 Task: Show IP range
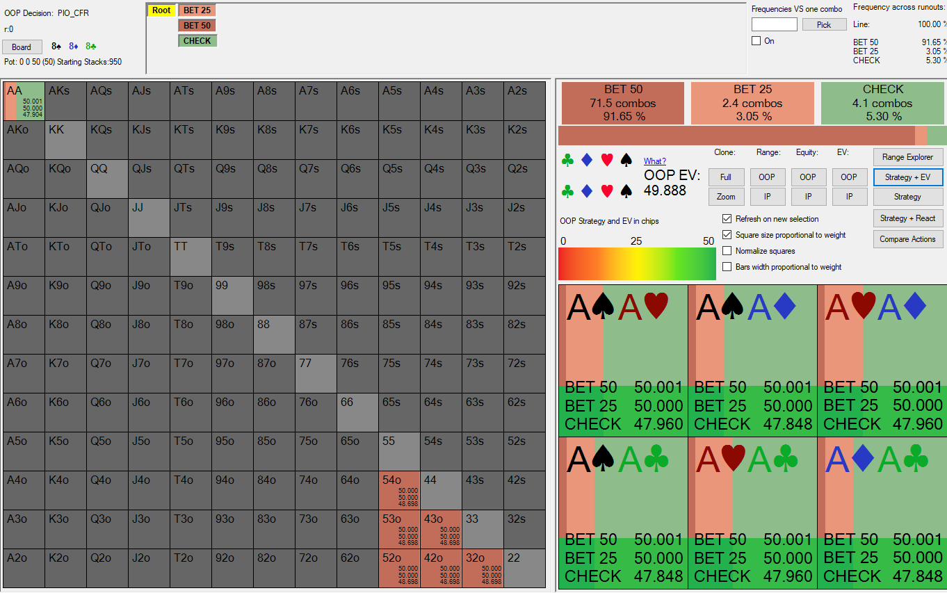(768, 197)
